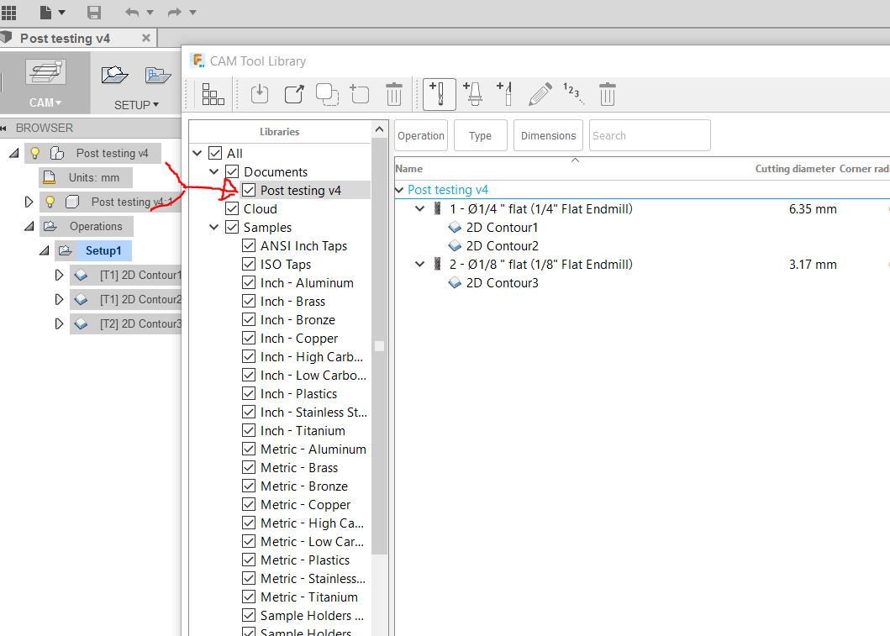Click the 2D Contour3 operation icon in library
Image resolution: width=890 pixels, height=636 pixels.
click(x=455, y=282)
